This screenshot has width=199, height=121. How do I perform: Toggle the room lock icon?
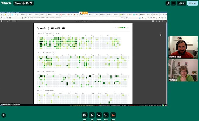pos(24,3)
